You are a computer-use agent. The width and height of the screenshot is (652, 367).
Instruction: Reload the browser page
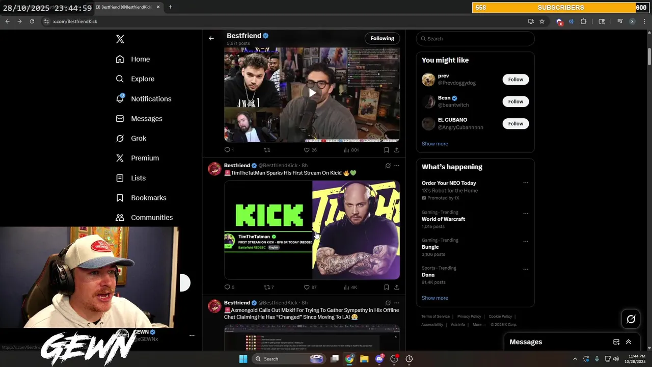click(32, 21)
